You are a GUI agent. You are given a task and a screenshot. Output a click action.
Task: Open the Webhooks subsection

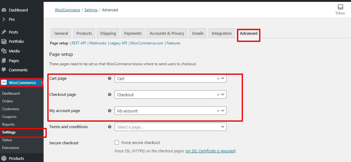point(98,43)
